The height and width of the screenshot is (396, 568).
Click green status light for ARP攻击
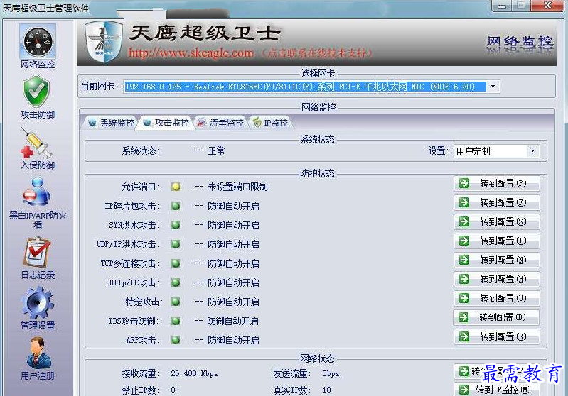coord(176,340)
